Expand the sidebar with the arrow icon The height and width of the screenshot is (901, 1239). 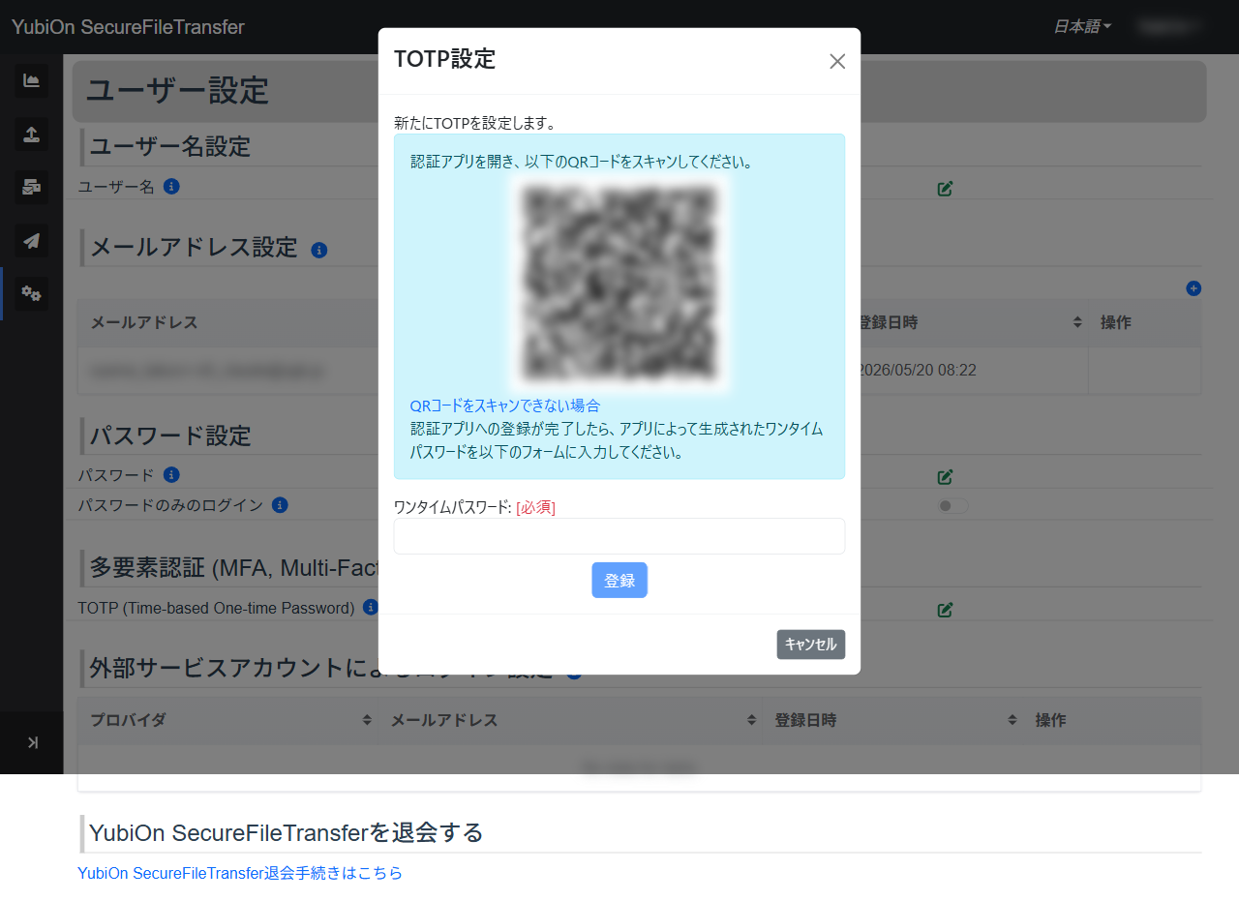32,742
